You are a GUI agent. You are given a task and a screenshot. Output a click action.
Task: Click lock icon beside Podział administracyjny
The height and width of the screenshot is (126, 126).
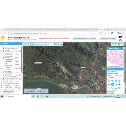(20, 51)
